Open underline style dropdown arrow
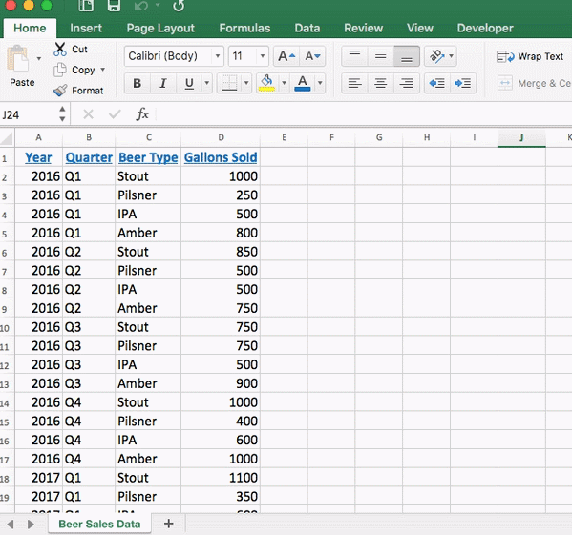 [207, 83]
